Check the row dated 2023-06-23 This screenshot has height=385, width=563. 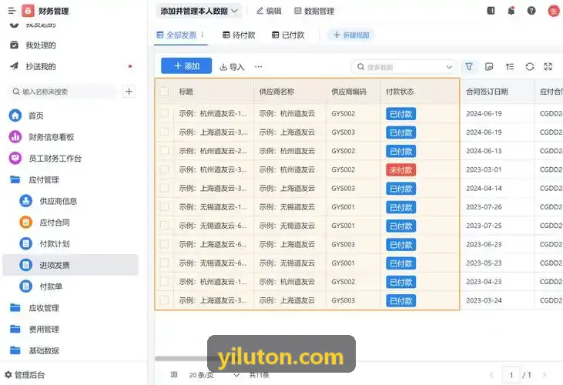click(x=164, y=244)
